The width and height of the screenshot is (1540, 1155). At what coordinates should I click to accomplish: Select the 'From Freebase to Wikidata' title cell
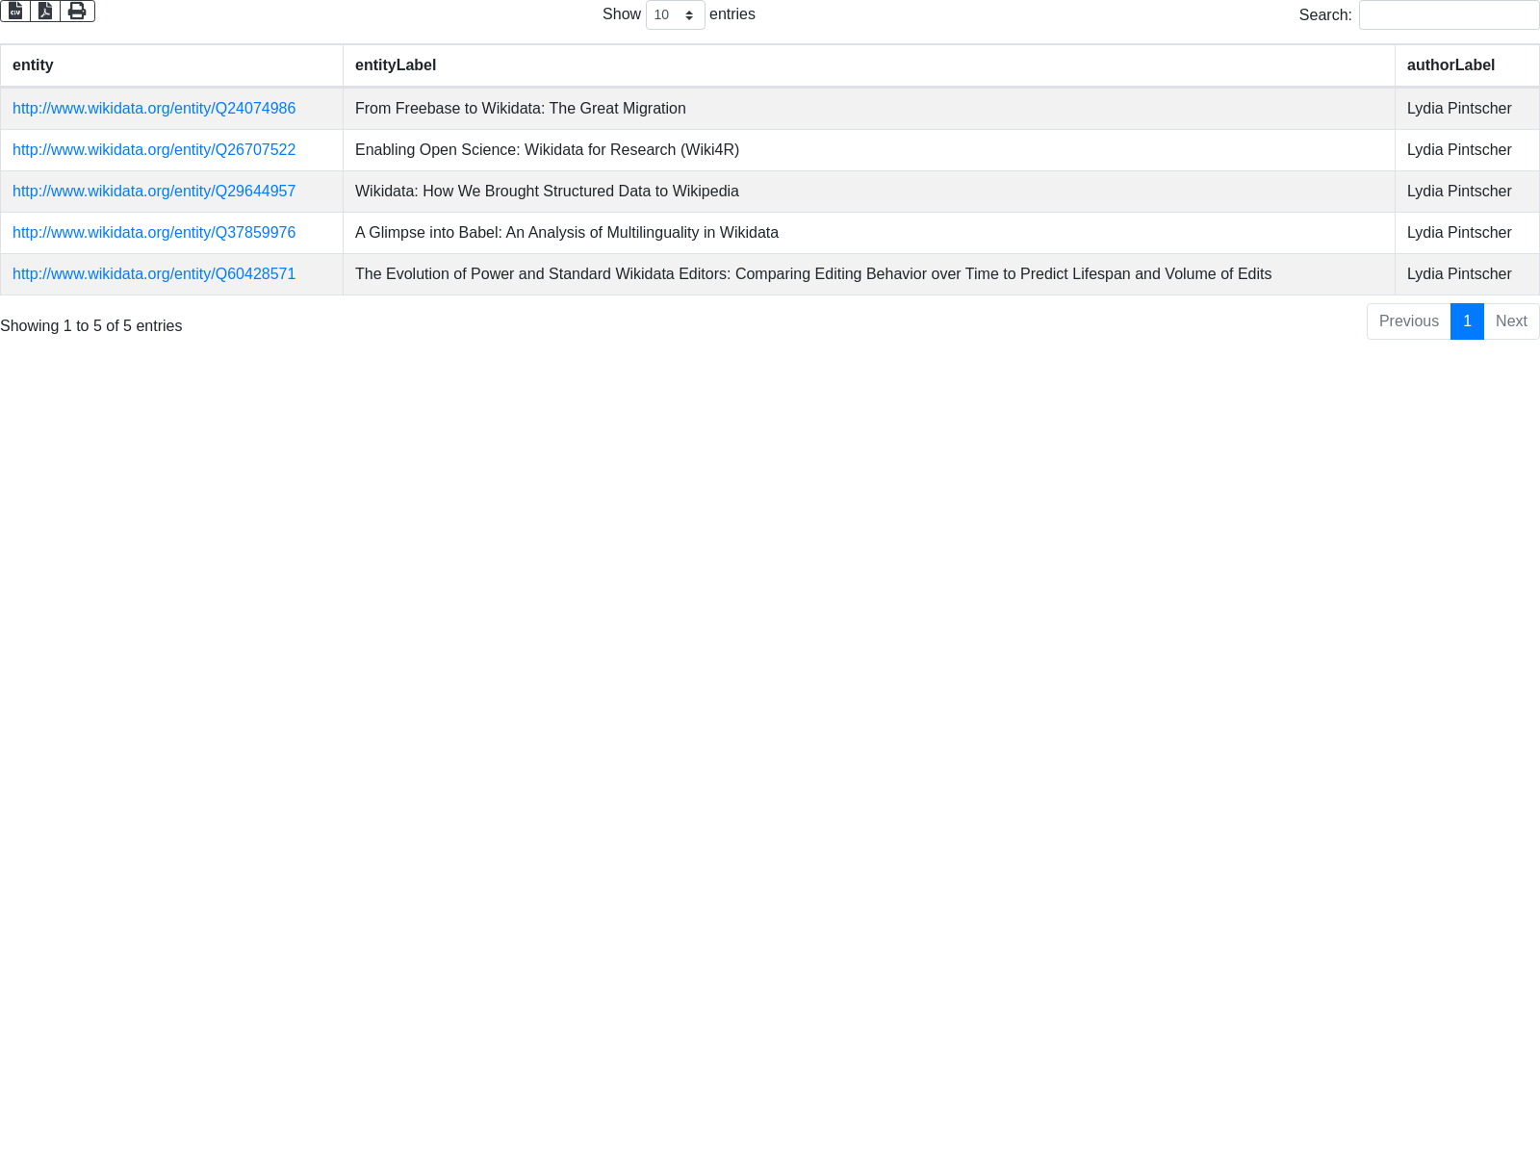click(x=521, y=109)
